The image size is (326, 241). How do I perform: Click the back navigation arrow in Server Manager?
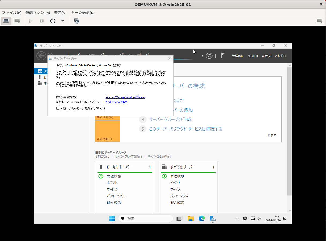click(41, 55)
